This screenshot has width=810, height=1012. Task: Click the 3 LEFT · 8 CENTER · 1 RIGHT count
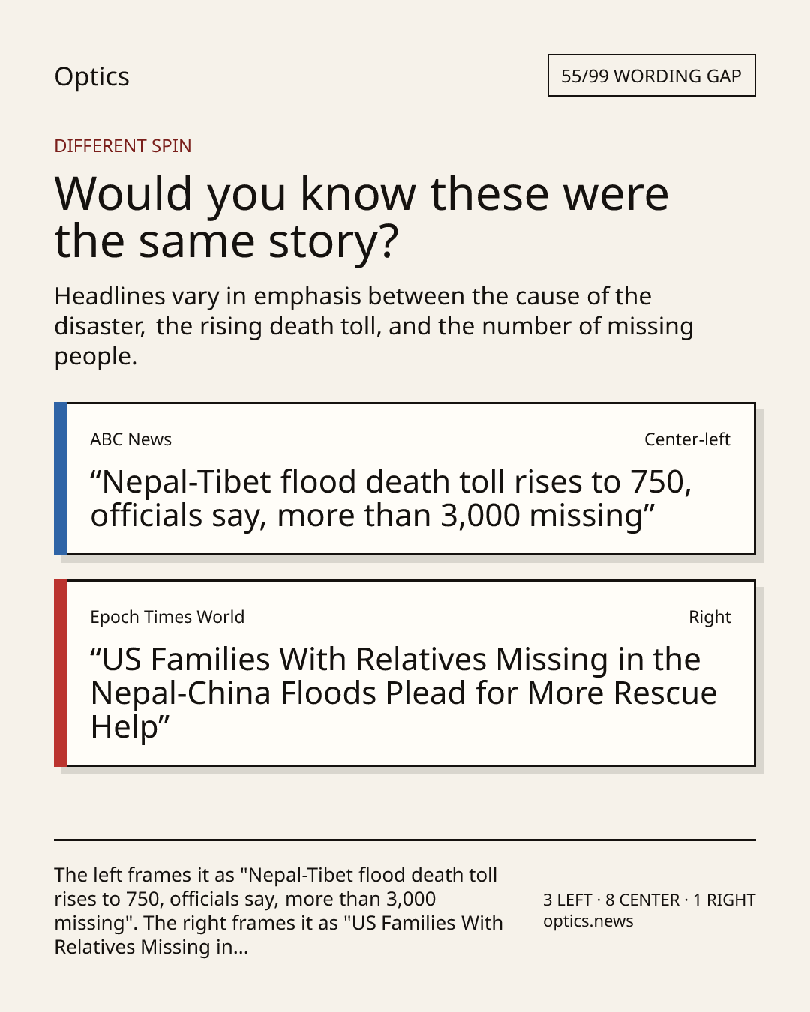pyautogui.click(x=649, y=900)
